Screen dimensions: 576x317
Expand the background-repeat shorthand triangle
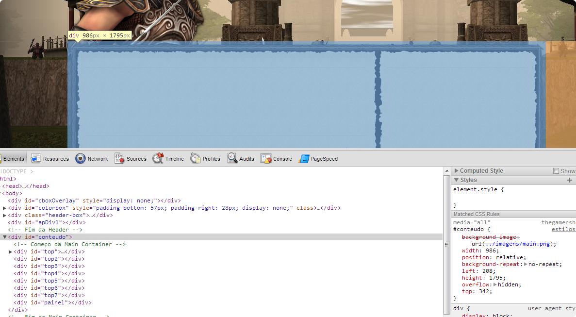(526, 264)
